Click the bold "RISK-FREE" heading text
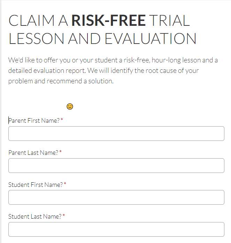 pos(109,21)
